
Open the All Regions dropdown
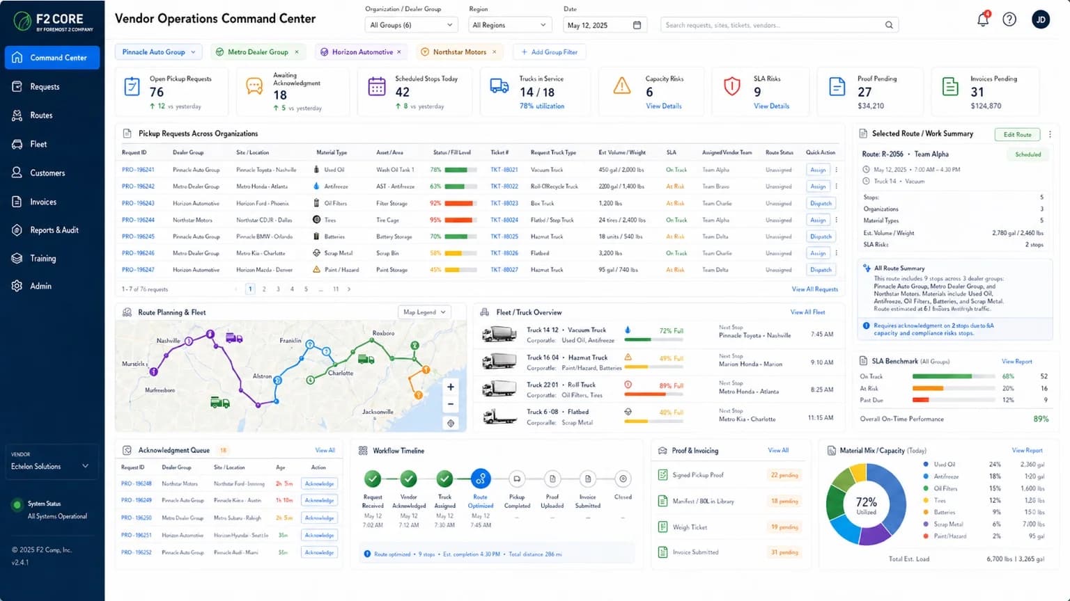click(x=510, y=25)
